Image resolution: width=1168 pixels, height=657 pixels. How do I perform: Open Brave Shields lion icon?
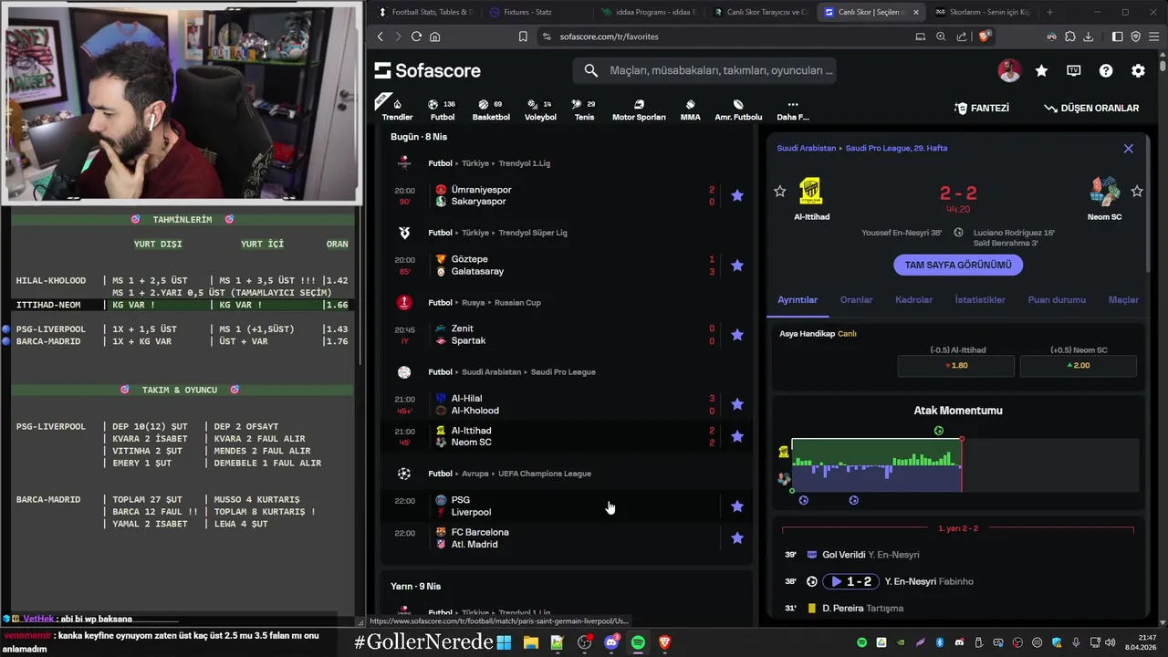click(985, 36)
